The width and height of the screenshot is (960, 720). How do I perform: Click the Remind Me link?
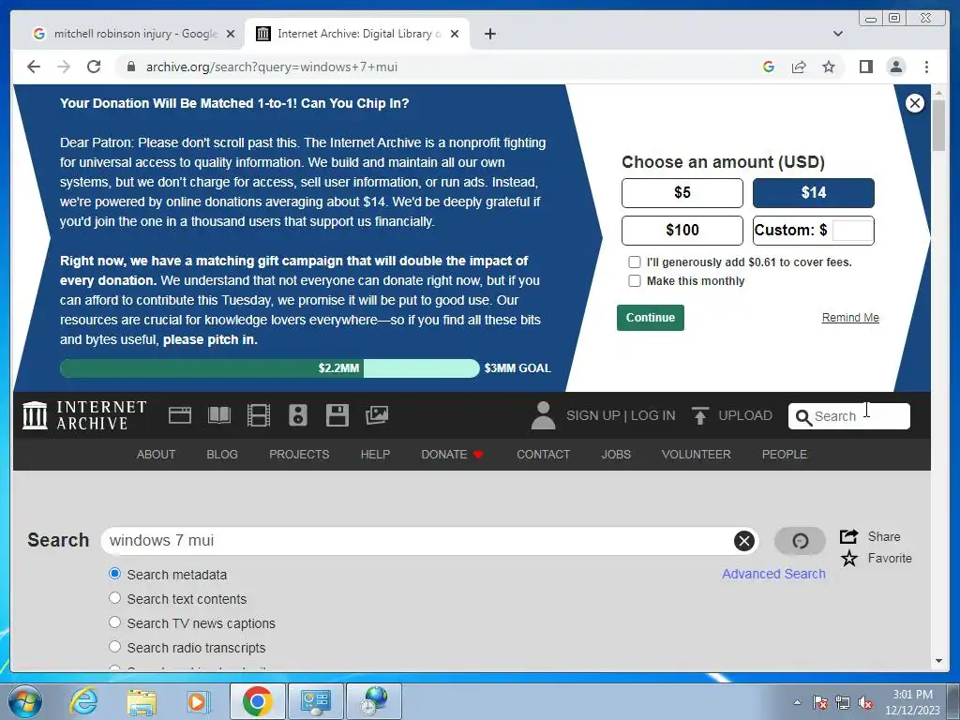pyautogui.click(x=850, y=318)
